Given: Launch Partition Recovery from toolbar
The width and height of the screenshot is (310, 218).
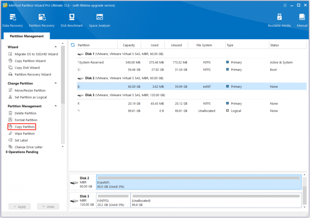Looking at the screenshot, I should tap(42, 21).
